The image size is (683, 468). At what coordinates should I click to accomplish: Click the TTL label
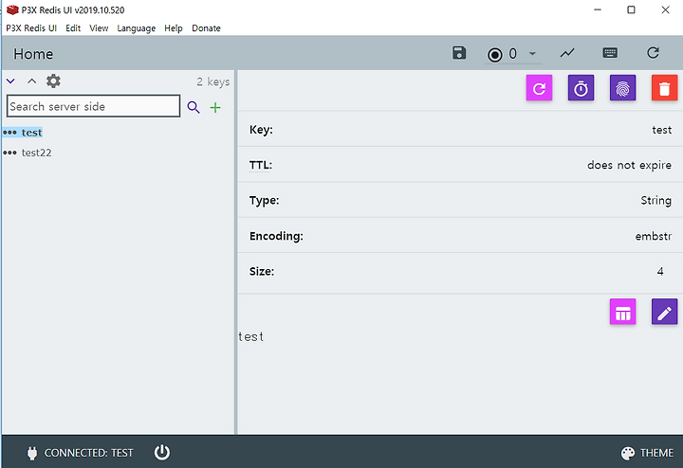pos(261,165)
